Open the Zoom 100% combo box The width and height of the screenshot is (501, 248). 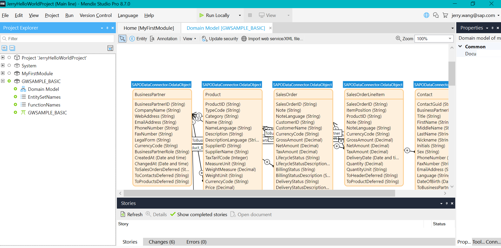click(x=434, y=39)
